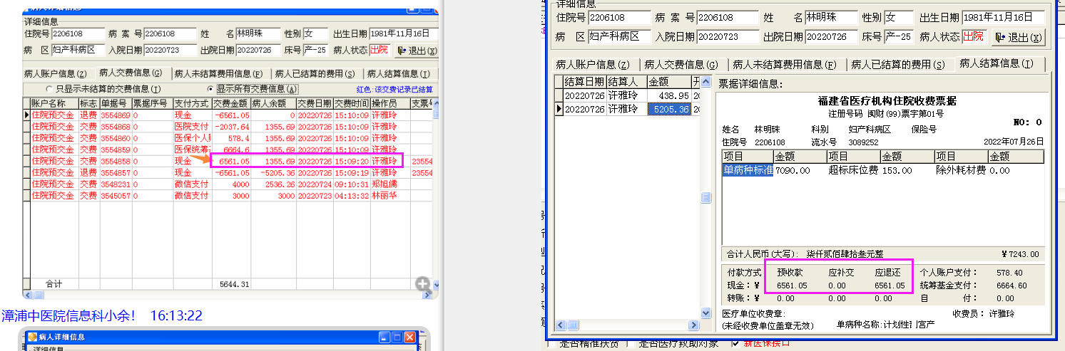The height and width of the screenshot is (351, 1065).
Task: Click 除外耗材费 item in receipt
Action: 961,170
